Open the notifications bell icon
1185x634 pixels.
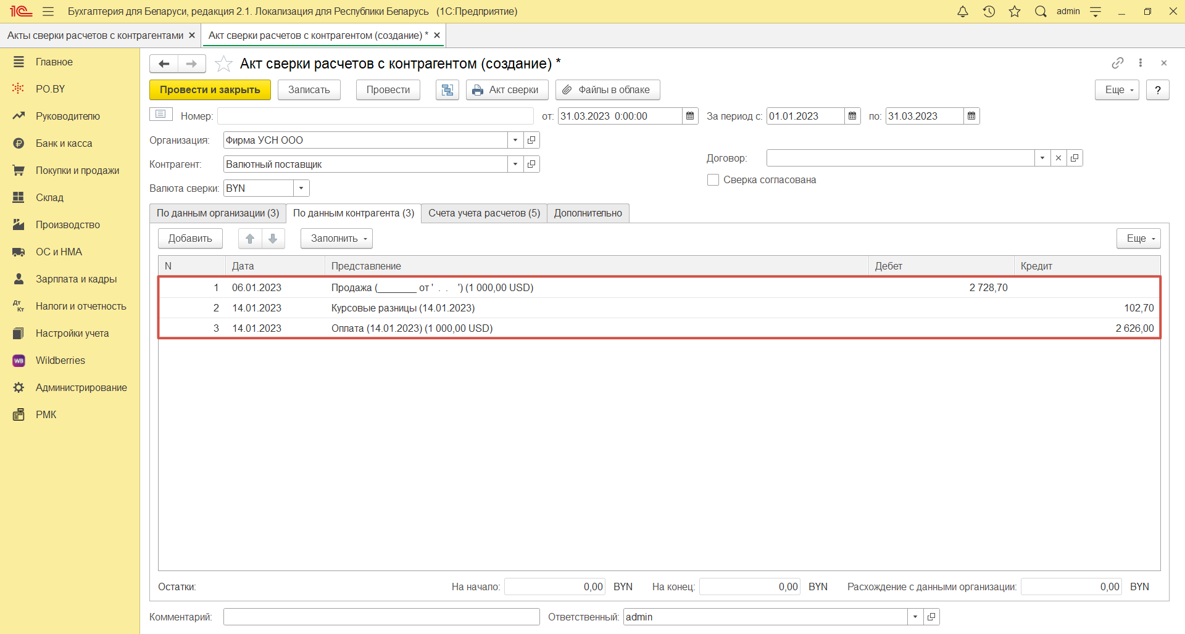click(x=962, y=12)
